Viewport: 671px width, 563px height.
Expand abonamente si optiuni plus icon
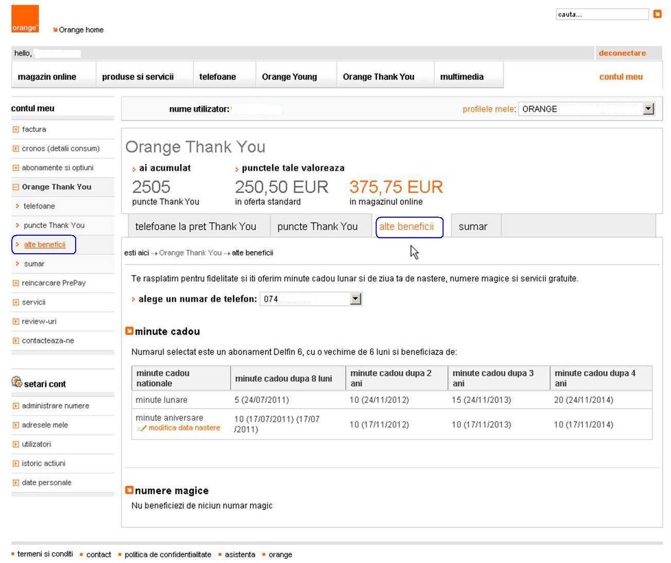tap(15, 168)
